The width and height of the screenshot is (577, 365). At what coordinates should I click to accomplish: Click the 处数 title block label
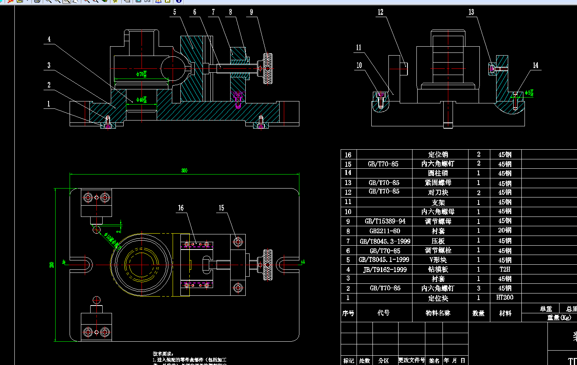pyautogui.click(x=365, y=361)
